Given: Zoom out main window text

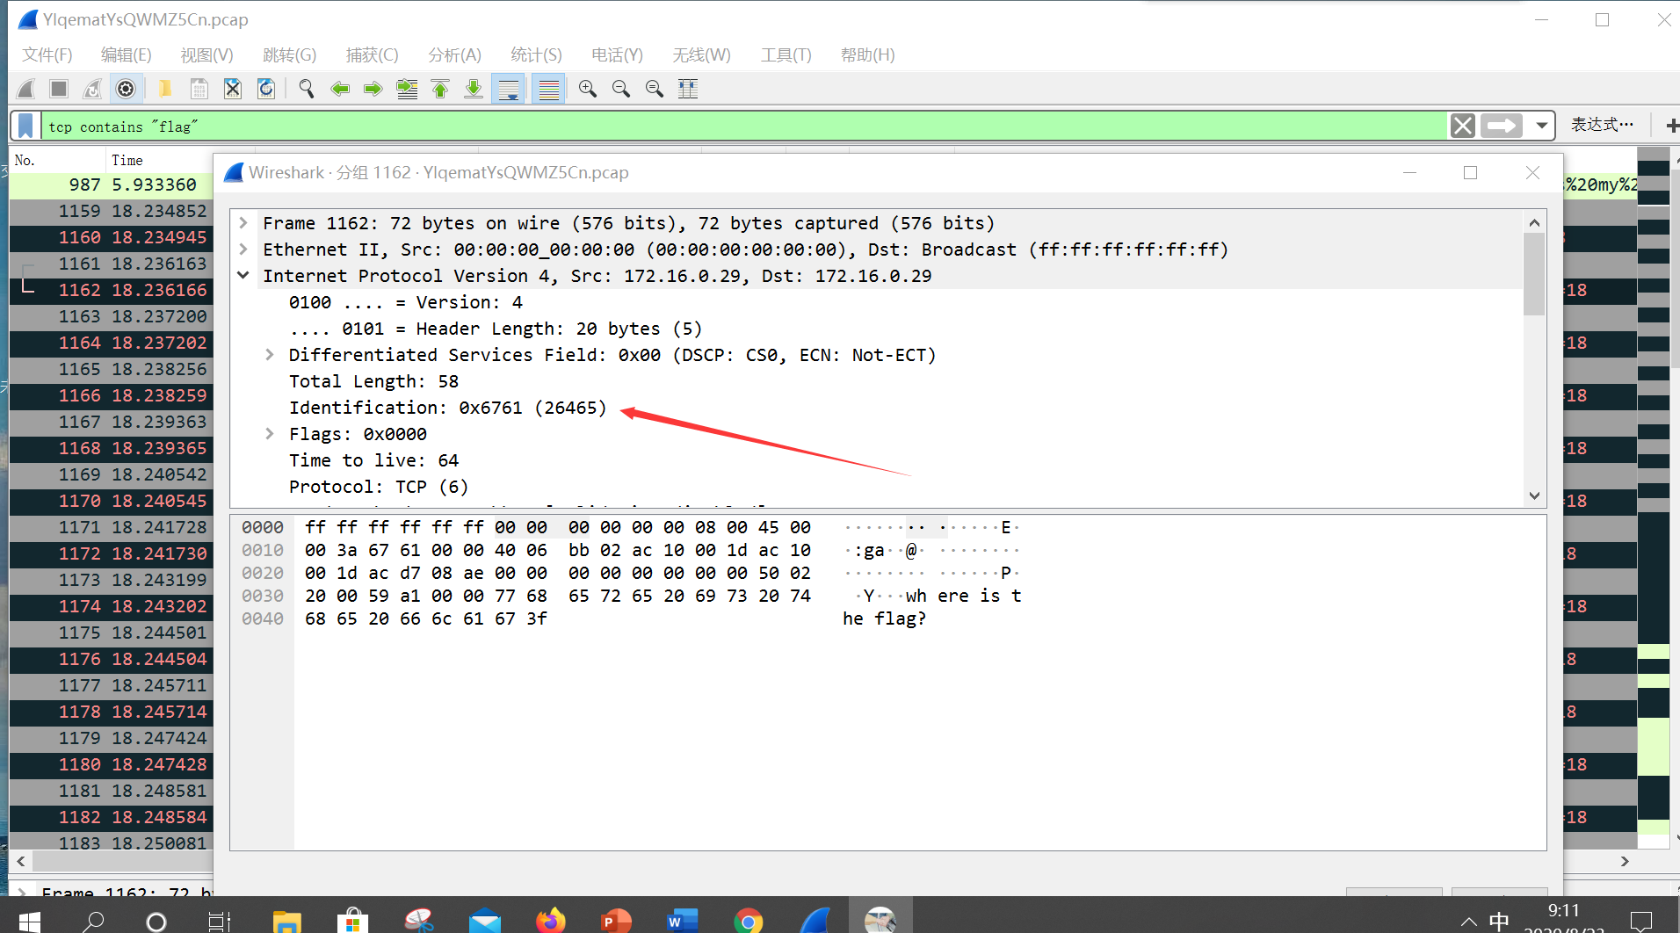Looking at the screenshot, I should pyautogui.click(x=621, y=89).
